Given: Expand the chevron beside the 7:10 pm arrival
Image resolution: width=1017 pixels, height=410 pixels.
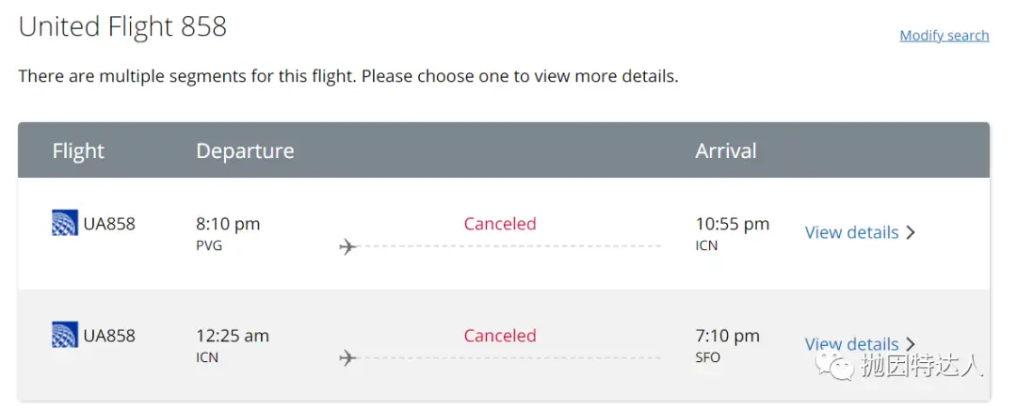Looking at the screenshot, I should click(911, 344).
